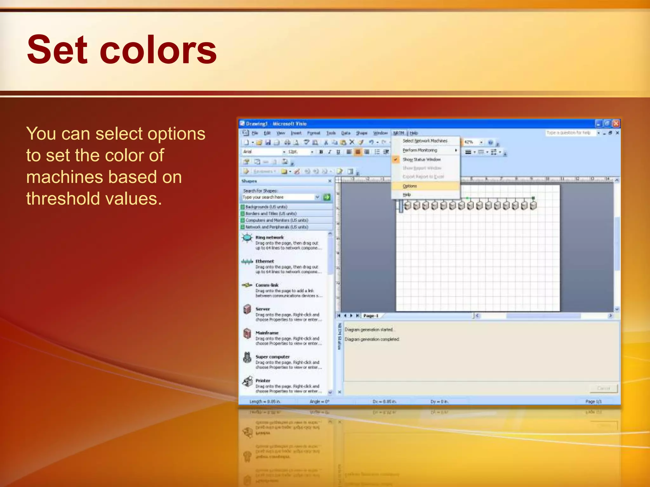Viewport: 650px width, 487px height.
Task: Select the Ethernet shape icon
Action: pyautogui.click(x=247, y=262)
